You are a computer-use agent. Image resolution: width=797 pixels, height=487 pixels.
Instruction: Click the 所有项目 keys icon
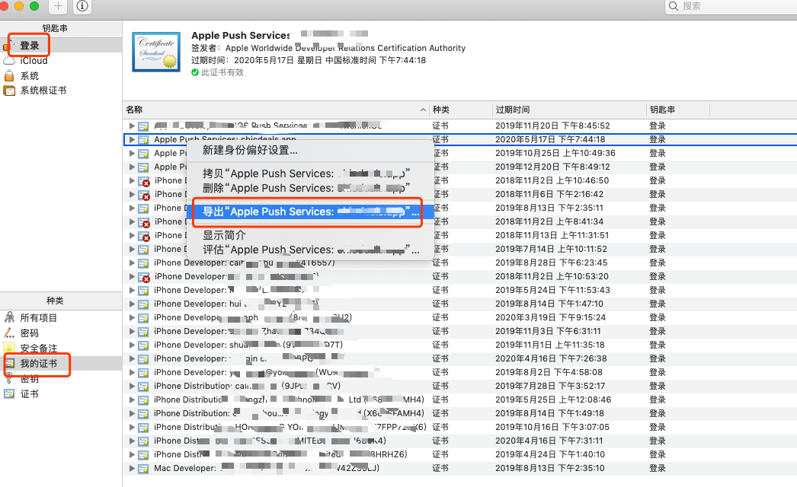(x=9, y=318)
